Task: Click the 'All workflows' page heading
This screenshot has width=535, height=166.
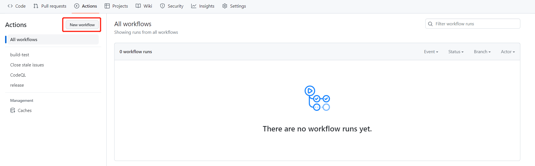Action: pyautogui.click(x=133, y=24)
